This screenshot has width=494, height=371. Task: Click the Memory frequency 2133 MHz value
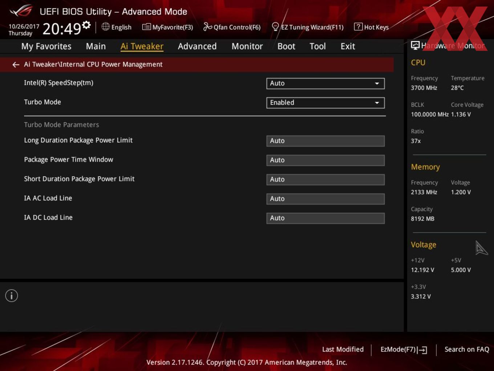pyautogui.click(x=424, y=192)
